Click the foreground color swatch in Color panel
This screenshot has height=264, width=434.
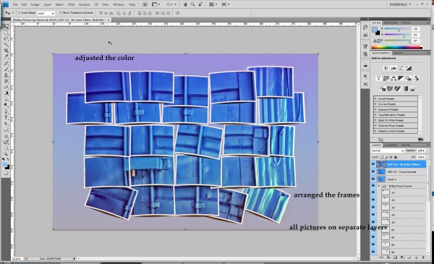tap(375, 30)
